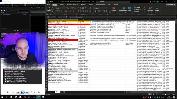The image size is (177, 99).
Task: Toggle align text right
Action: click(x=83, y=11)
